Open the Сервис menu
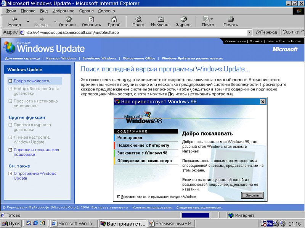Image resolution: width=305 pixels, height=228 pixels. tap(86, 11)
